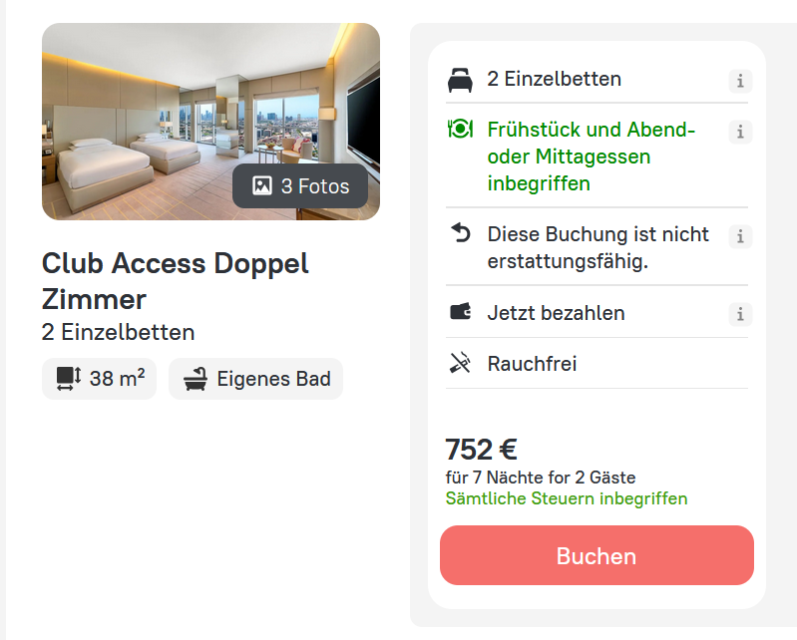The width and height of the screenshot is (797, 640).
Task: Show info for Jetzt bezahlen
Action: point(740,315)
